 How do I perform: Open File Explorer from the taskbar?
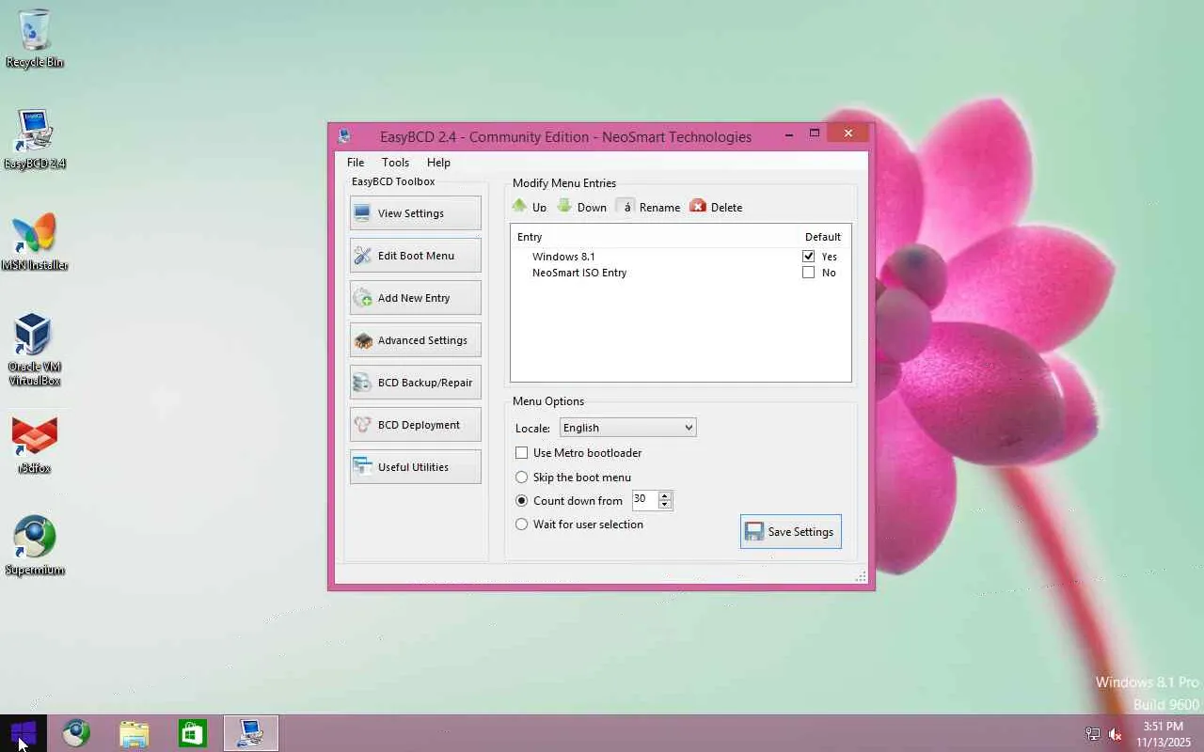135,733
